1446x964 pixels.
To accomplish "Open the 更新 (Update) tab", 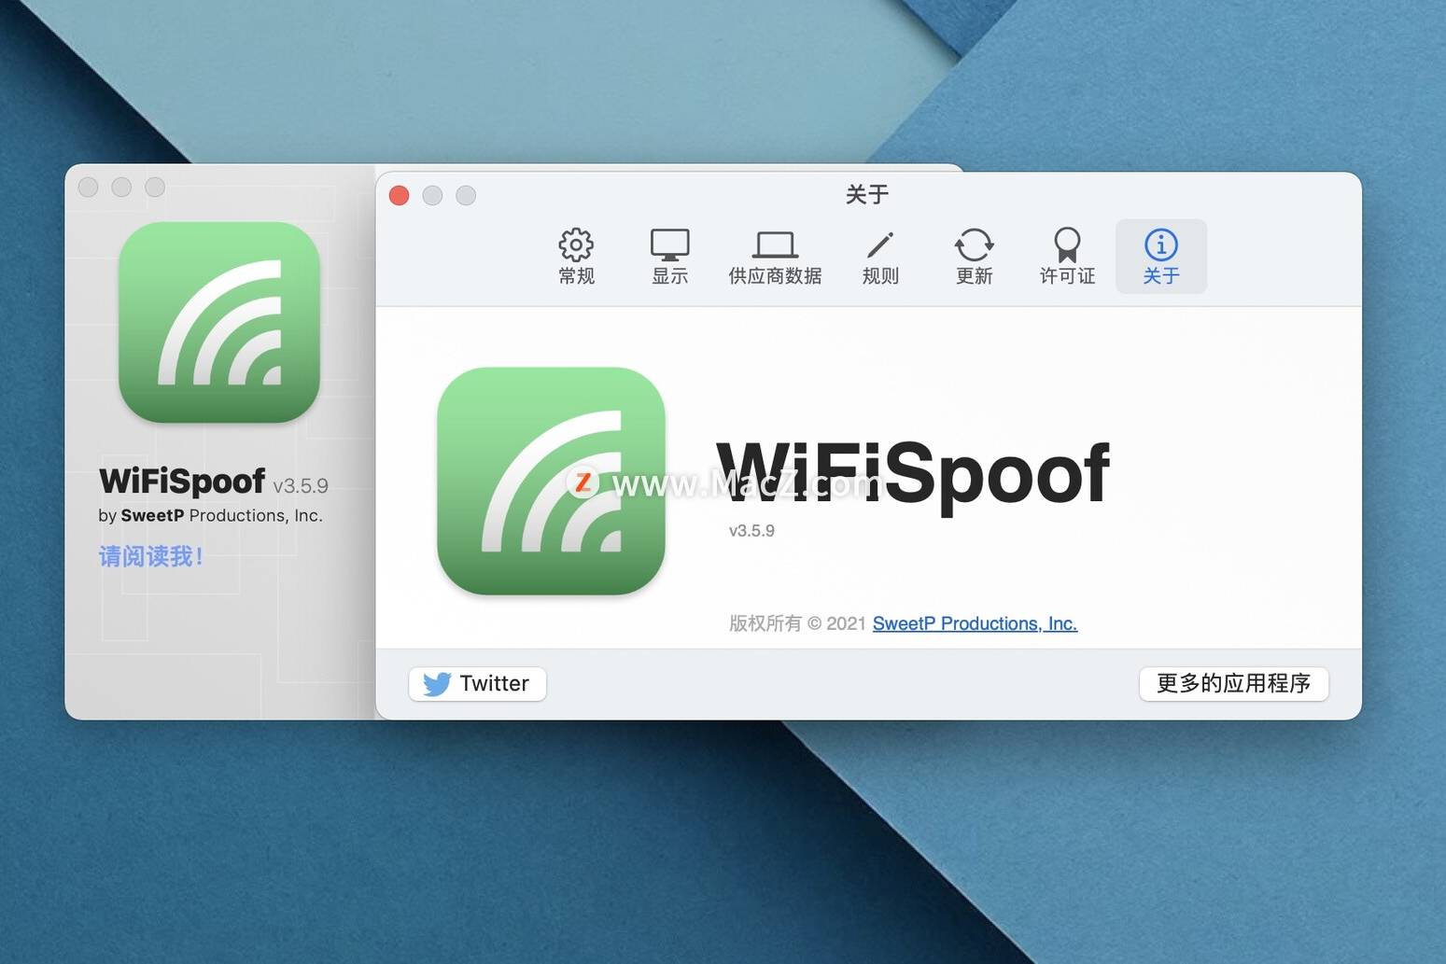I will 974,257.
